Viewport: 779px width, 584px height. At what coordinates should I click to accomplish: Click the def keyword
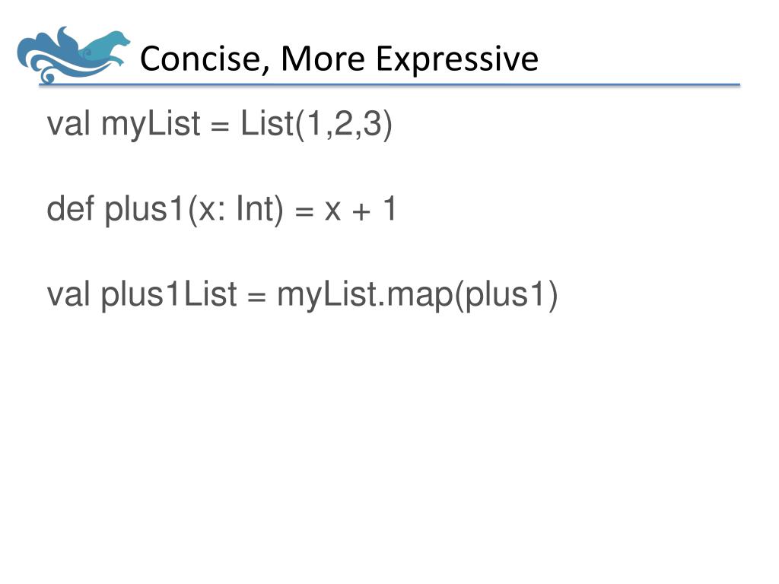[x=70, y=208]
